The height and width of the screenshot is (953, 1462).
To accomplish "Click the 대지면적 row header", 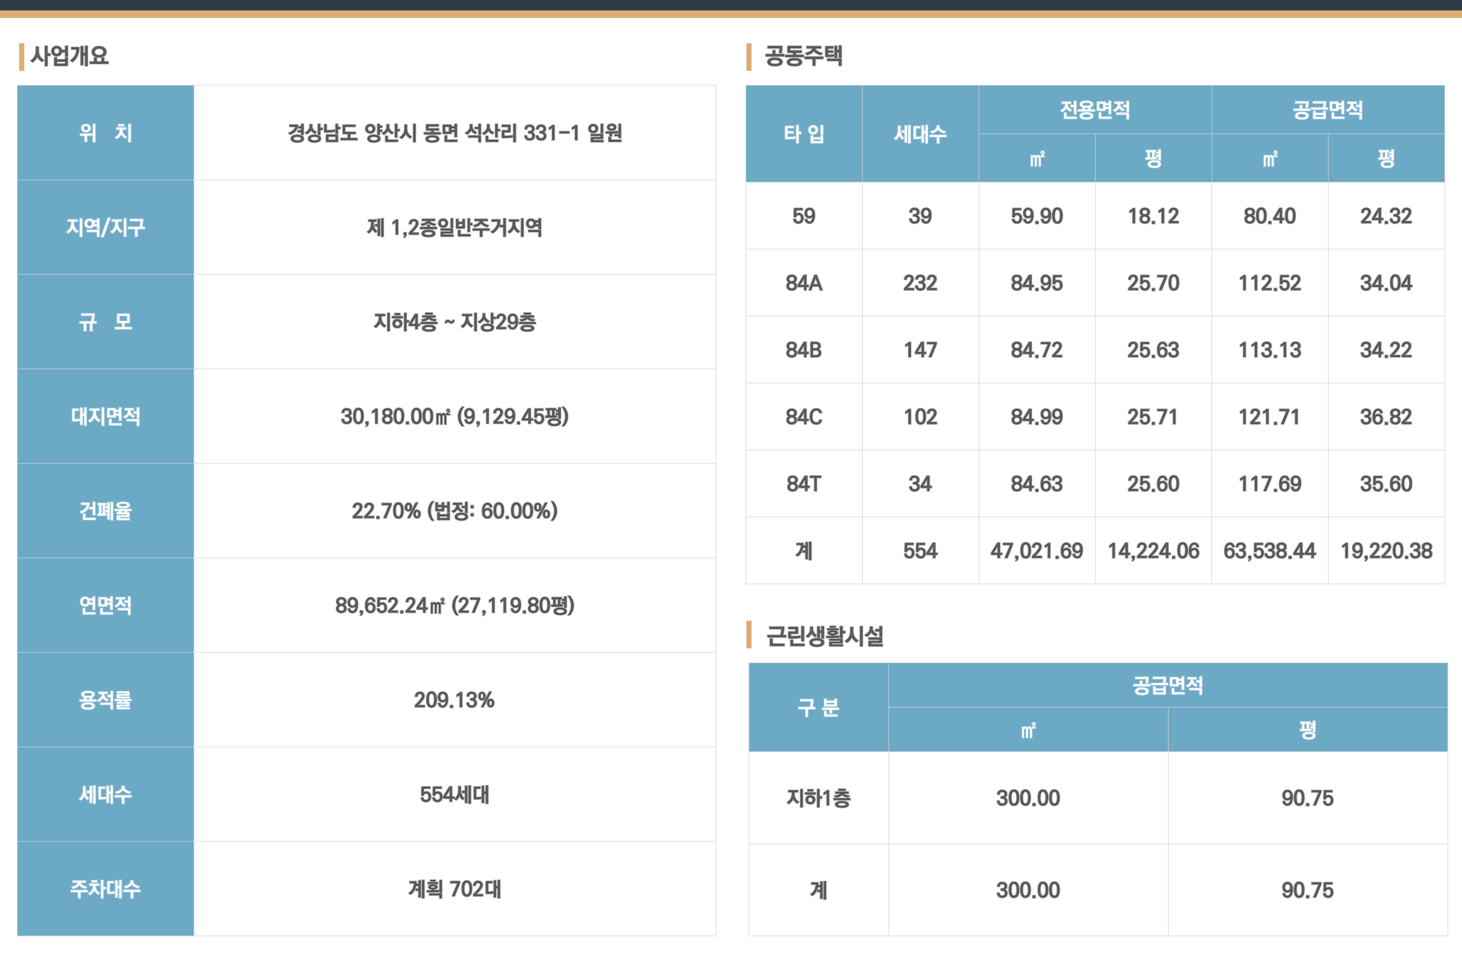I will click(x=106, y=416).
